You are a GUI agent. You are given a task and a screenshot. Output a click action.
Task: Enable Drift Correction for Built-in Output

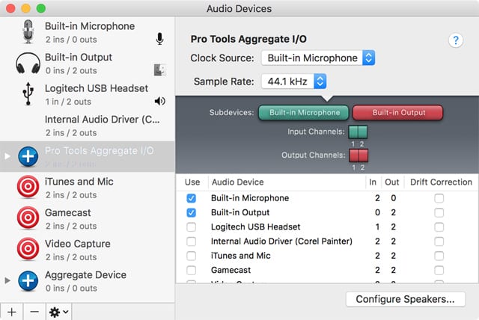coord(439,212)
